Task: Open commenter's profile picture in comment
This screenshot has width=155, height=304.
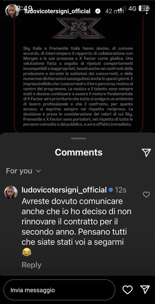Action: click(x=11, y=192)
